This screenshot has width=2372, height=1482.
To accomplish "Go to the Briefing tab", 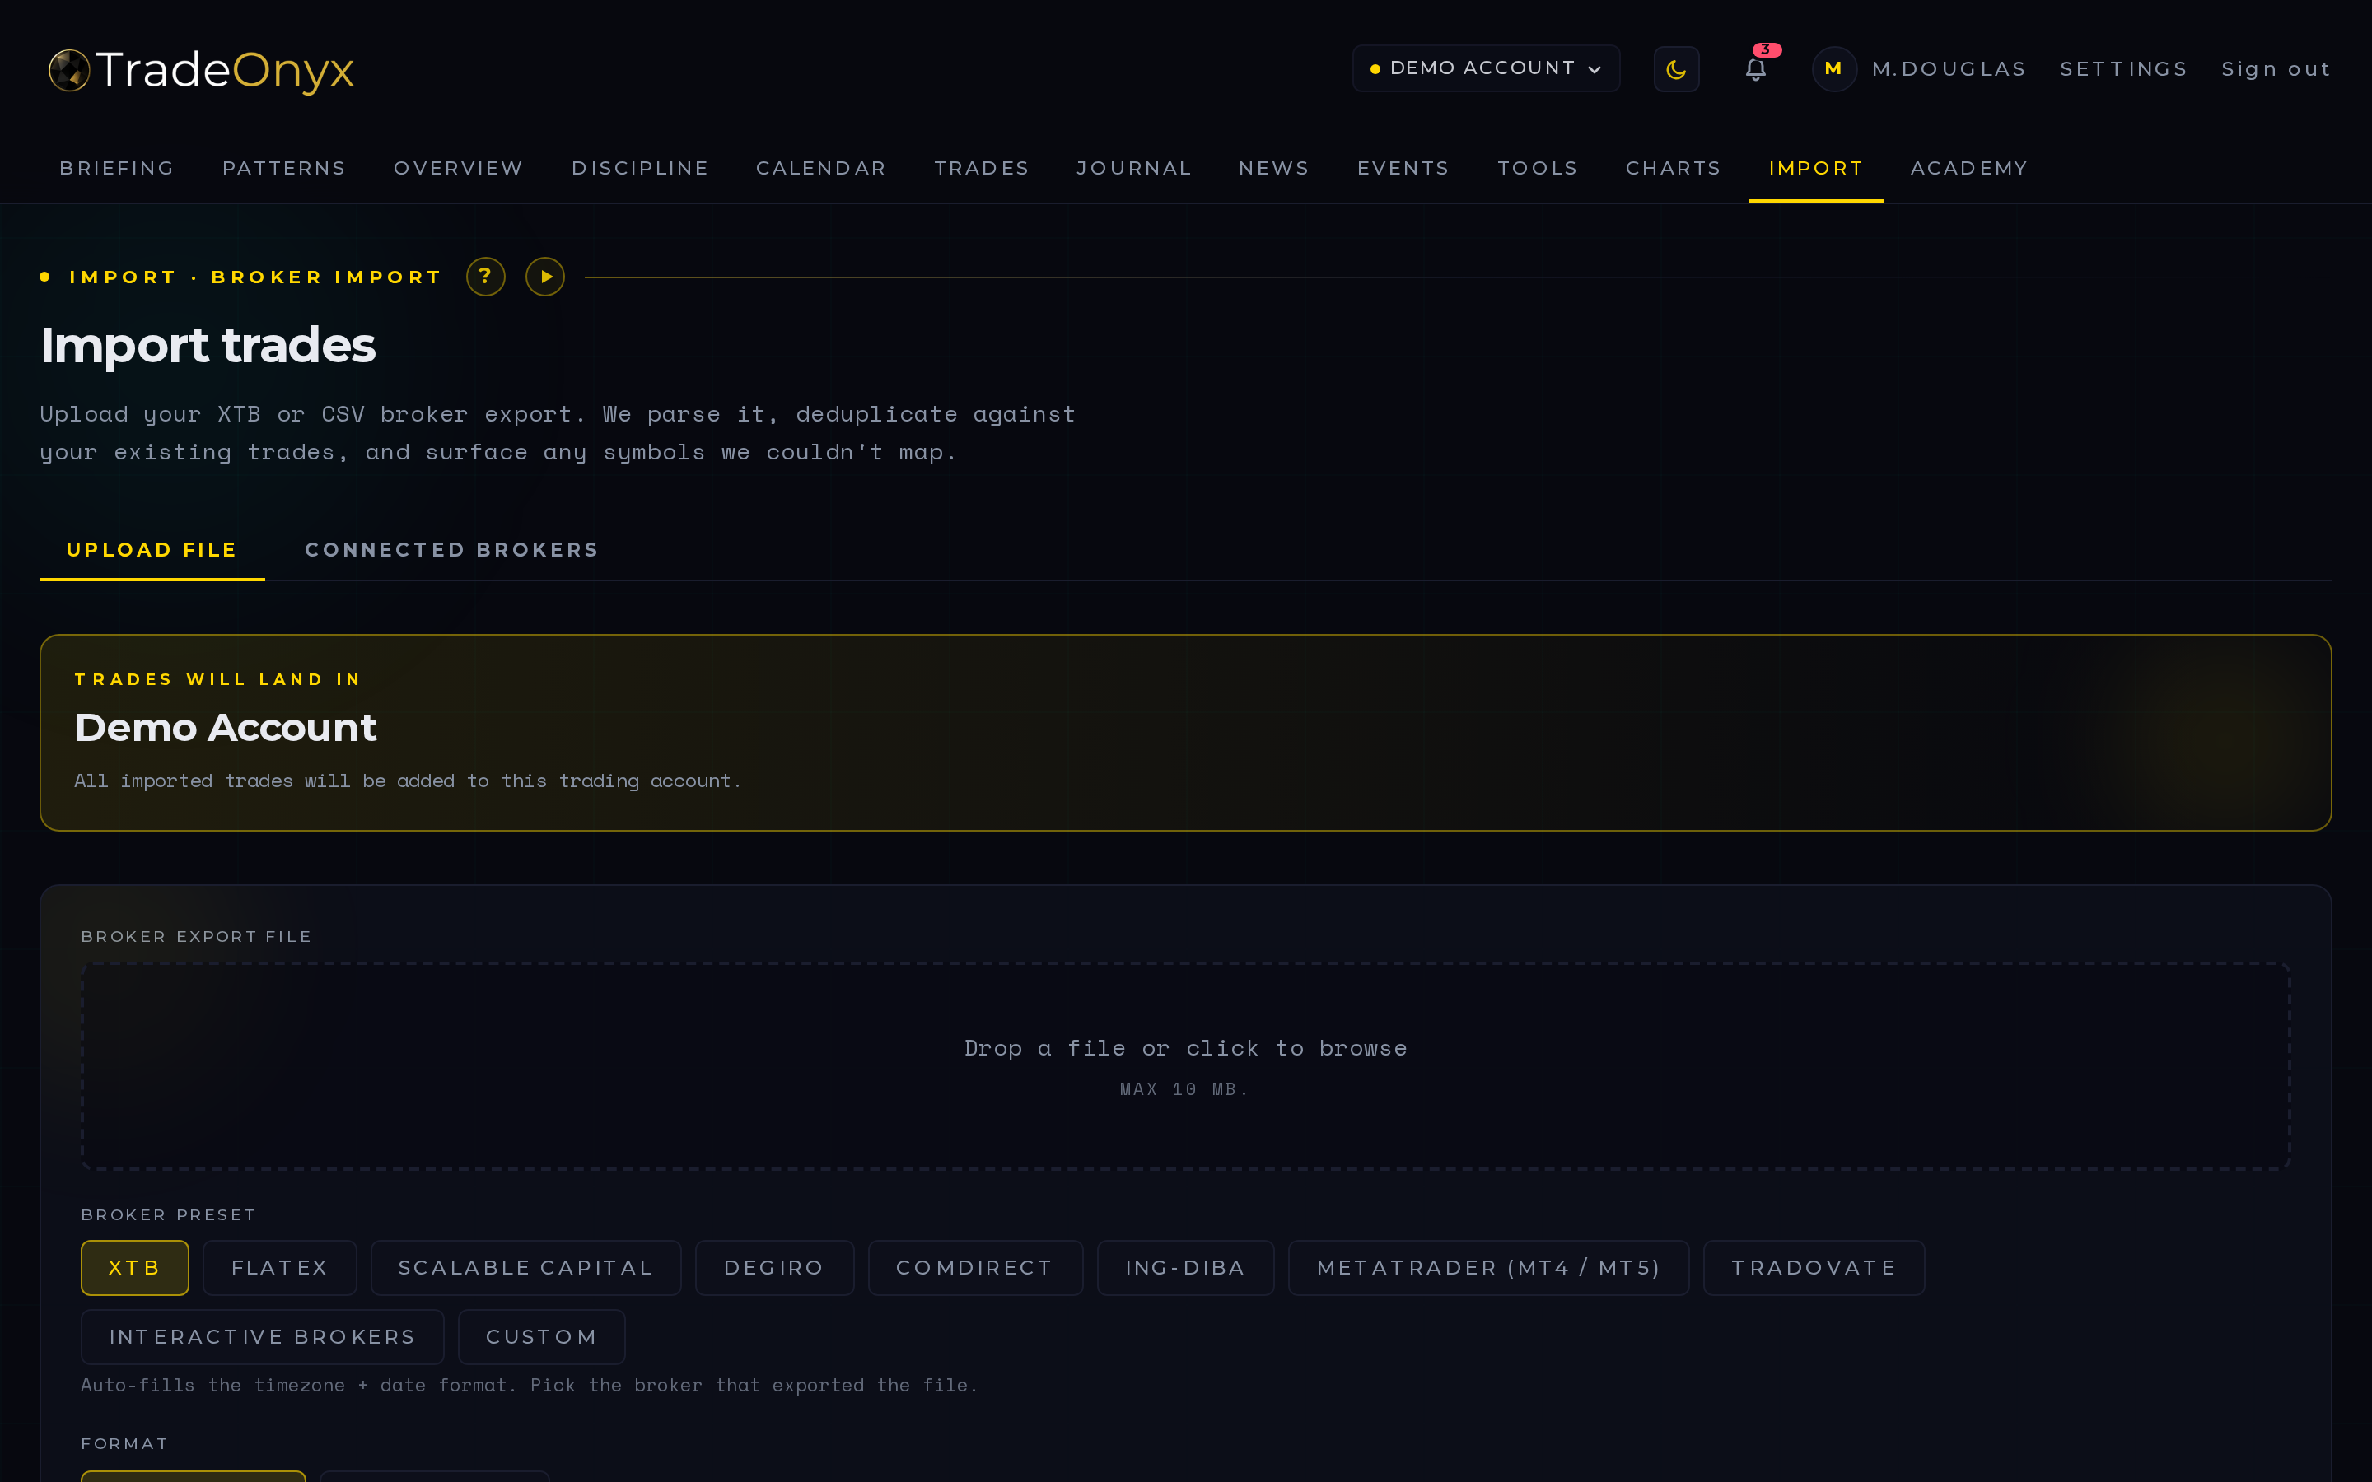I will click(x=117, y=169).
